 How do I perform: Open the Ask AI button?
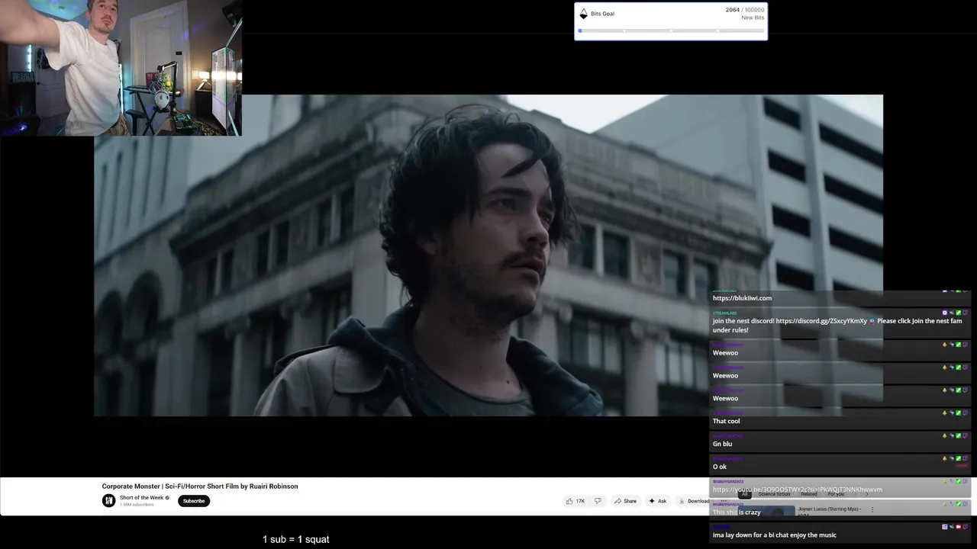(658, 501)
